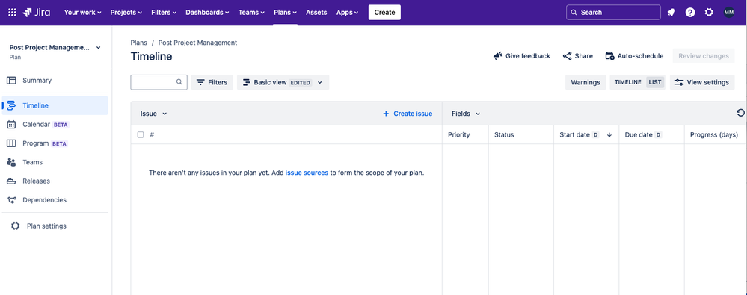The height and width of the screenshot is (295, 747).
Task: Click the Program sidebar icon
Action: 11,143
